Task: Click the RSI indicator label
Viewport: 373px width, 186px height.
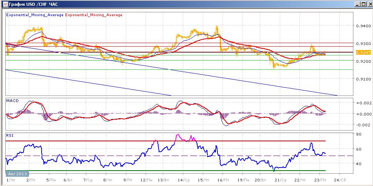Action: 10,136
